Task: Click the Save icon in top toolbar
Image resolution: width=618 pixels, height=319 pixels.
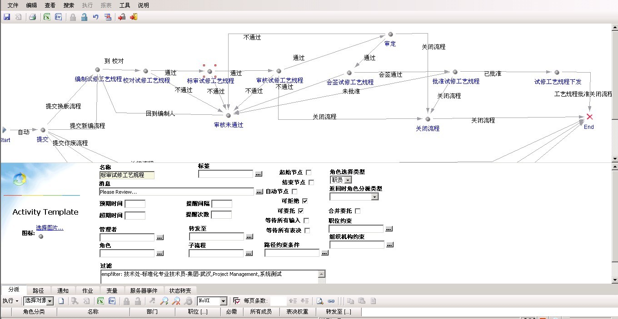Action: coord(7,17)
